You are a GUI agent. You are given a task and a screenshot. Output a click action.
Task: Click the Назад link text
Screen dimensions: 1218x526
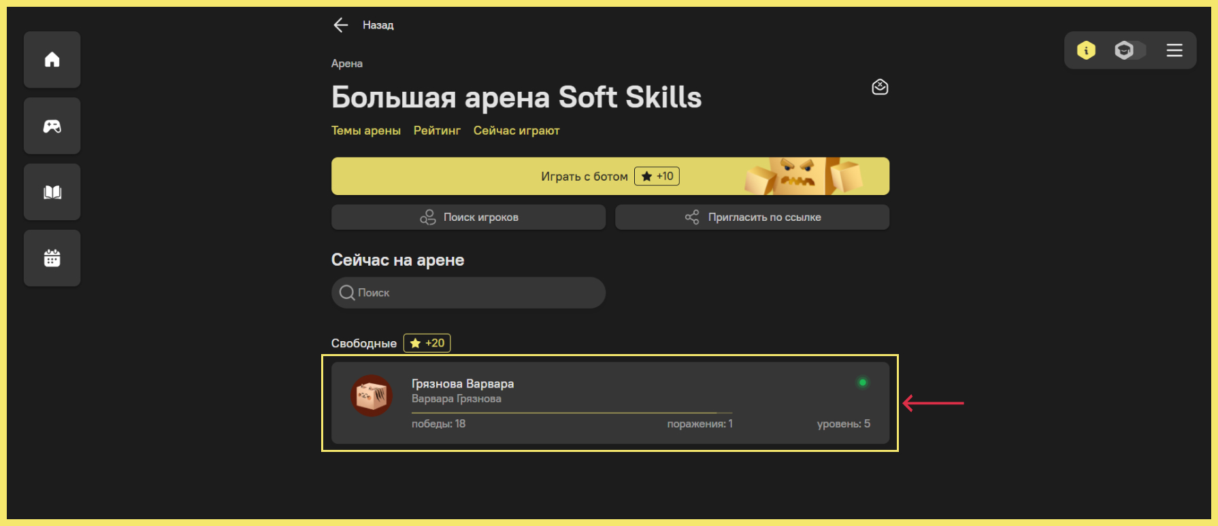click(x=378, y=25)
